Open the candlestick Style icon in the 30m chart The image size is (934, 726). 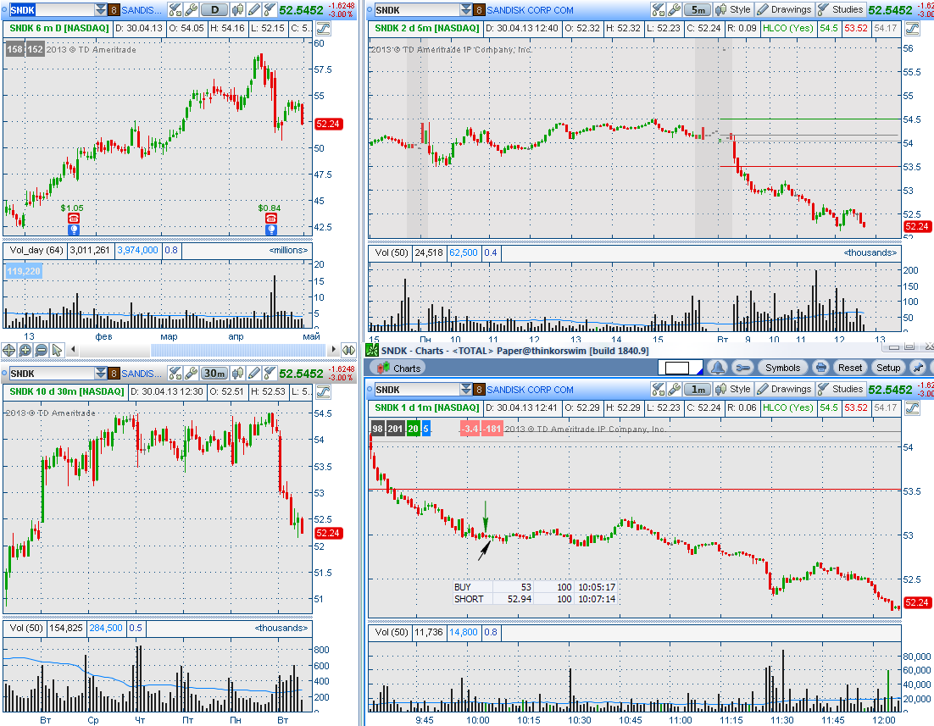pos(237,374)
